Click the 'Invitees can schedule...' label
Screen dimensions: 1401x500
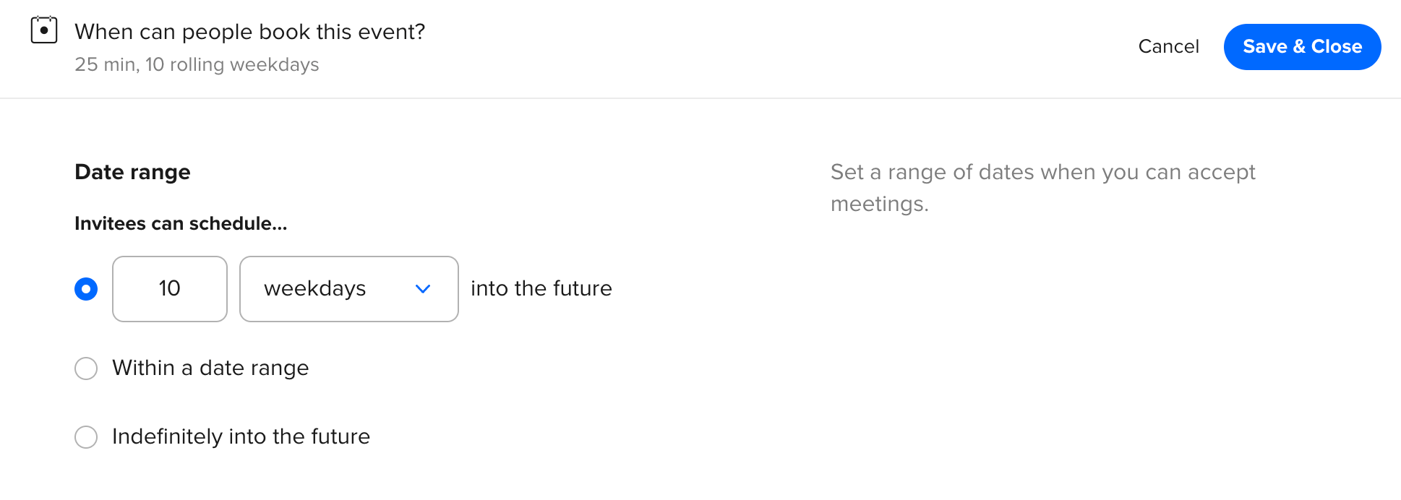181,224
